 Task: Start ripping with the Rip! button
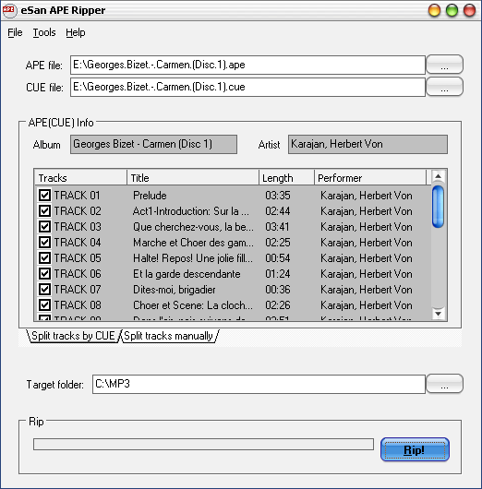point(415,449)
